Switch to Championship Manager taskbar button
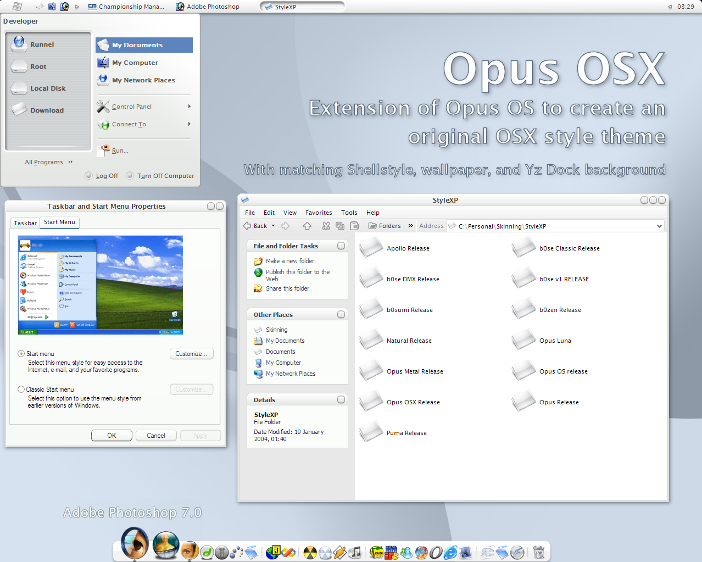 126,7
